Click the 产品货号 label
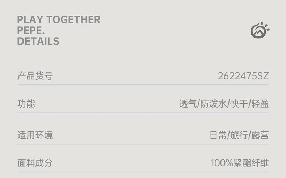286x178 pixels. tap(35, 76)
